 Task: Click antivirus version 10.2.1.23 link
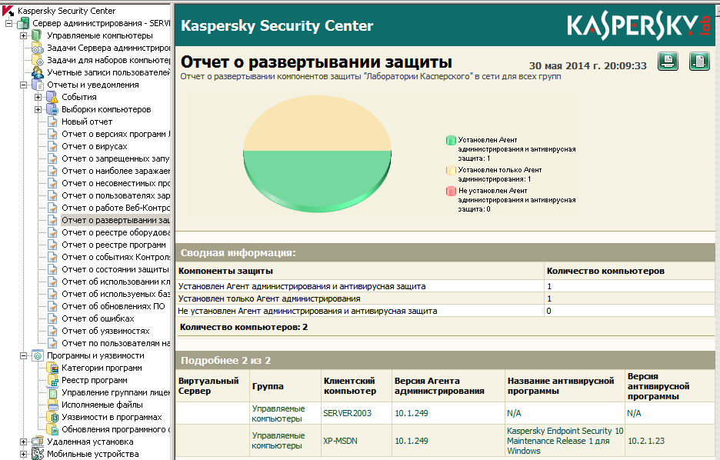click(646, 441)
